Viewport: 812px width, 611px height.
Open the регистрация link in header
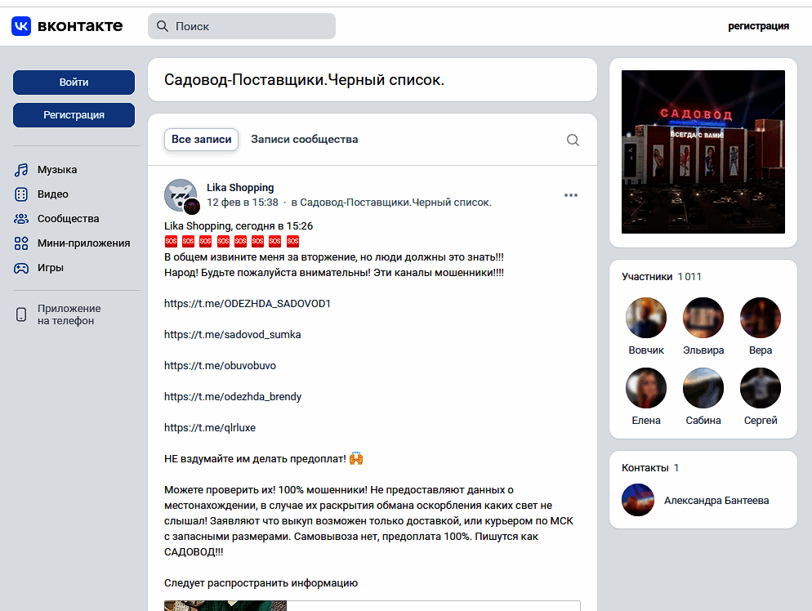758,26
